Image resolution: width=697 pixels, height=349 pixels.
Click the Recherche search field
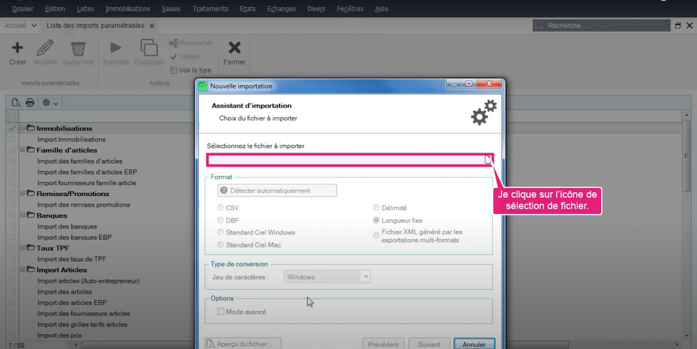[x=602, y=26]
